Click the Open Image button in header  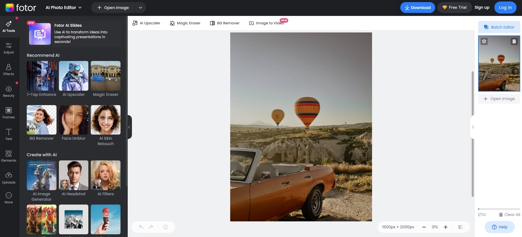tap(113, 8)
